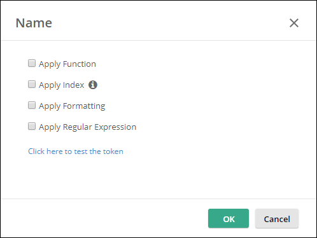
Task: Click the word Expression in last option
Action: pos(115,127)
